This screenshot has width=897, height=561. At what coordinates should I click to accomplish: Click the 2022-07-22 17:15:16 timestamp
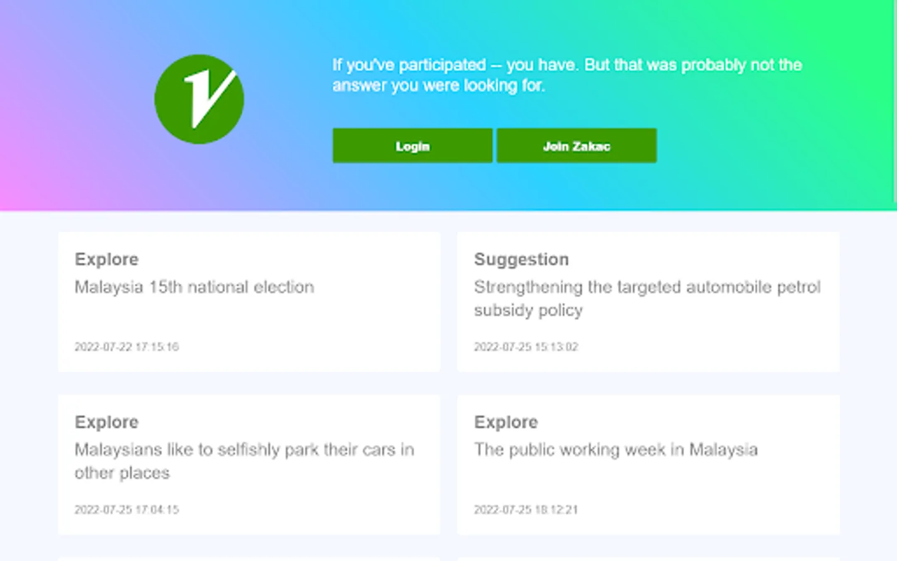click(x=126, y=347)
